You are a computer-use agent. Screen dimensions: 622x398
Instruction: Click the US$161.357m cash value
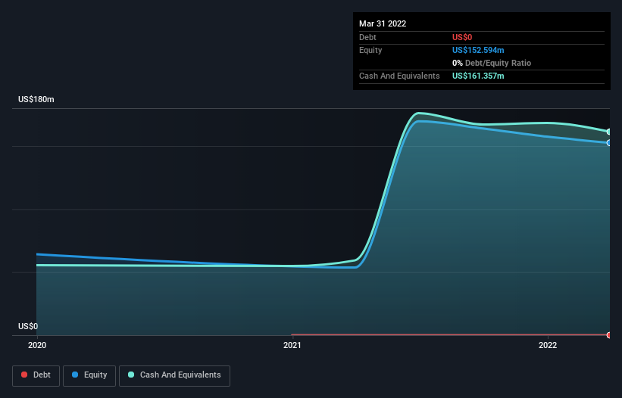pyautogui.click(x=478, y=76)
